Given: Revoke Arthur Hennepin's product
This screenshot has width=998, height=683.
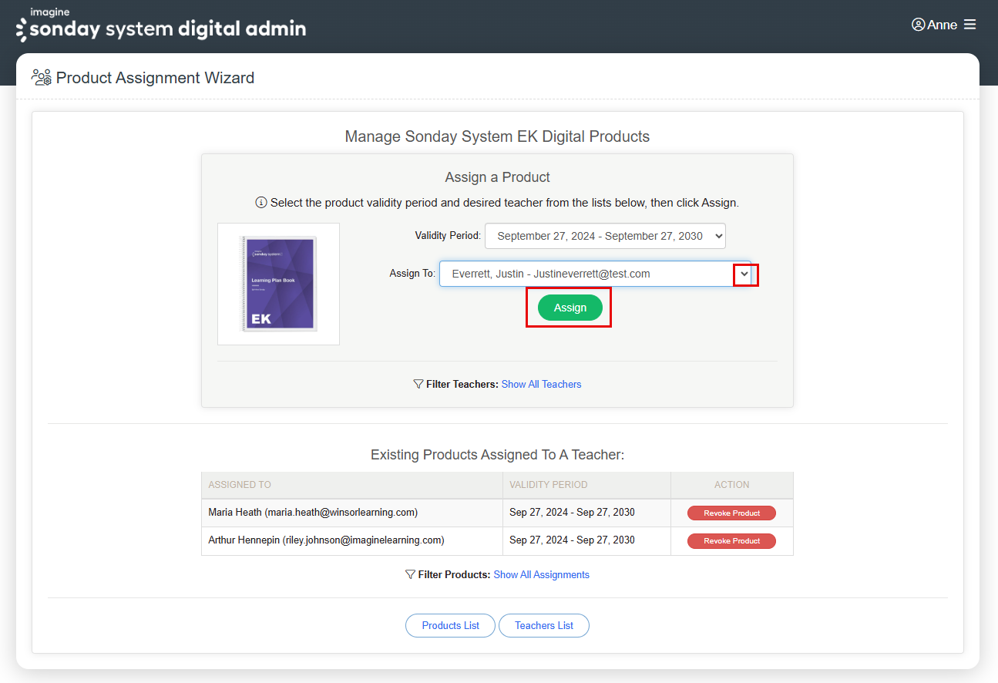Looking at the screenshot, I should pos(731,540).
